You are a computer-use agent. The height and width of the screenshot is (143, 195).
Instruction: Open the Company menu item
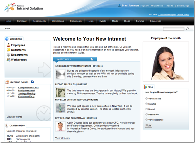[22, 21]
